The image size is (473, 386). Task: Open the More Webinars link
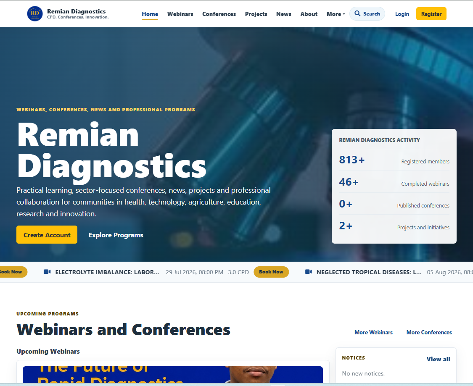point(373,332)
